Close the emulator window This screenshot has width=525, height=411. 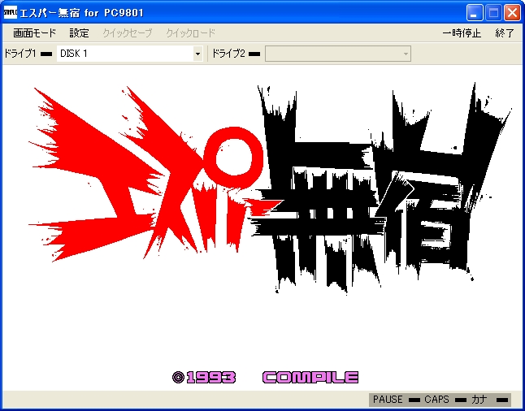pos(512,13)
